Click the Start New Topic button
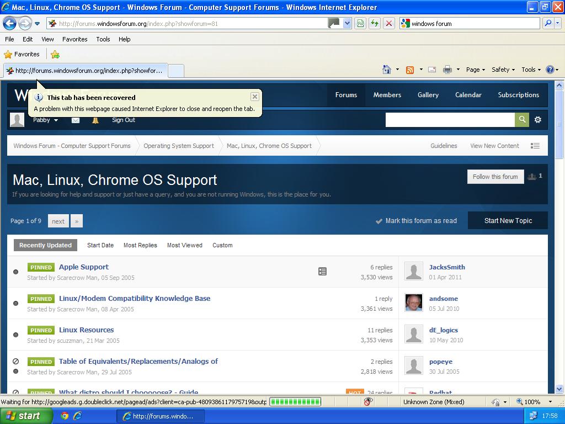The height and width of the screenshot is (424, 565). point(508,221)
